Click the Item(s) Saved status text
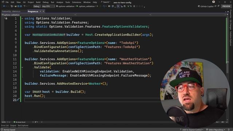Image resolution: width=233 pixels, height=131 pixels. 9,130
